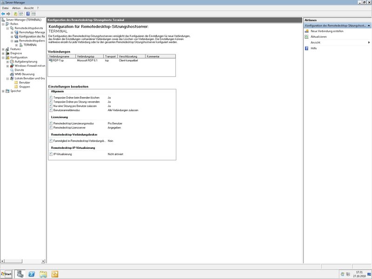Click Neue Verbindung erstellen action

click(327, 31)
